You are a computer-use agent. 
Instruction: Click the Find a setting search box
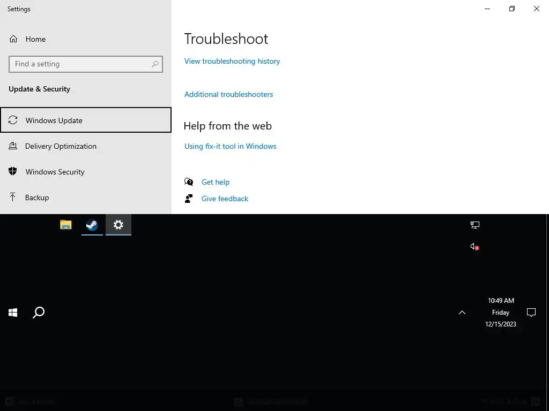coord(86,64)
